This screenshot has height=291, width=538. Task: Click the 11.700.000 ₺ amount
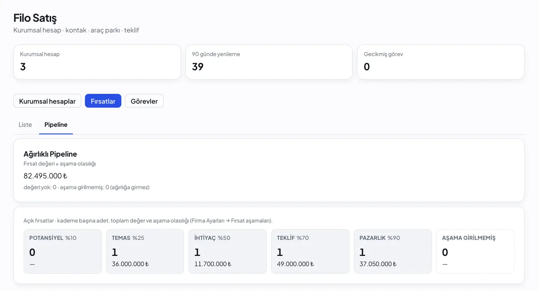(213, 264)
